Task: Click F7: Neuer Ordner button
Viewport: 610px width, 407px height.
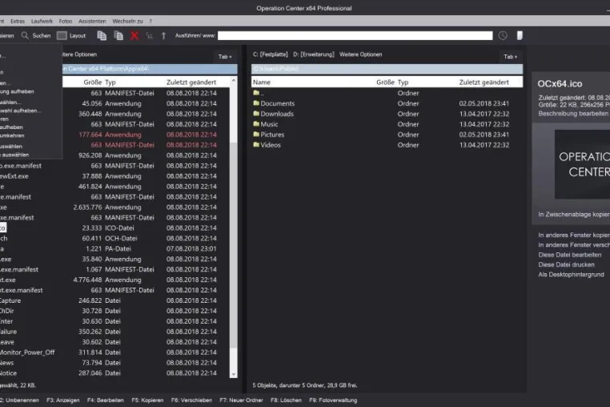Action: (x=241, y=400)
